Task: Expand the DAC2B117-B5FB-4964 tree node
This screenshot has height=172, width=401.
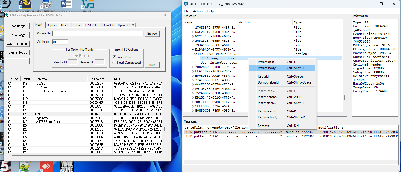Action: click(193, 32)
